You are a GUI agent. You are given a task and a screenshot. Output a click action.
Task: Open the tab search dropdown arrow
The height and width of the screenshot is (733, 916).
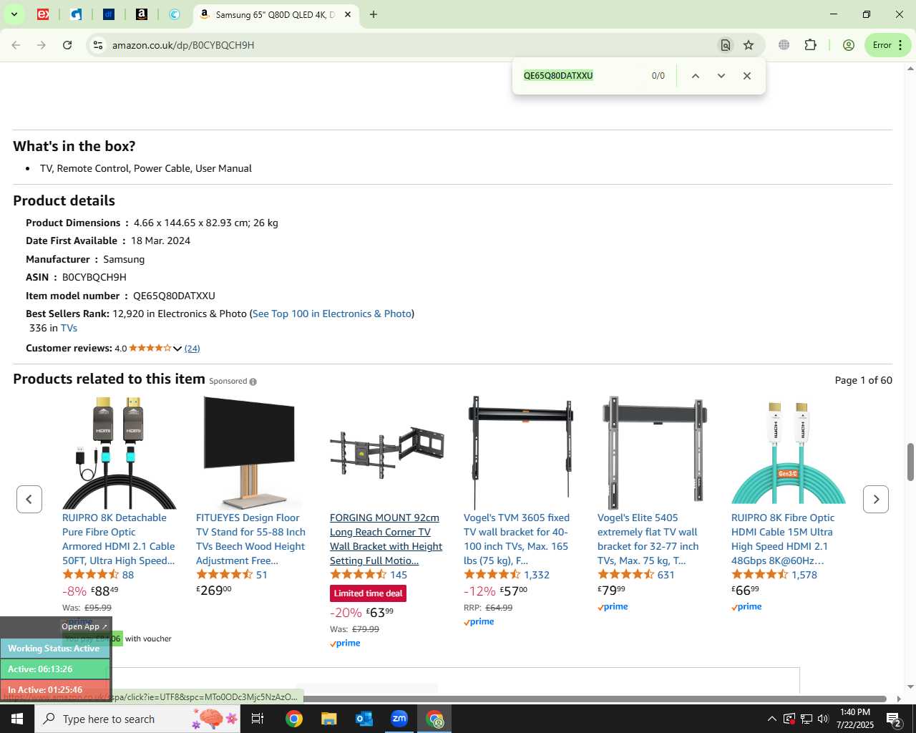(14, 14)
